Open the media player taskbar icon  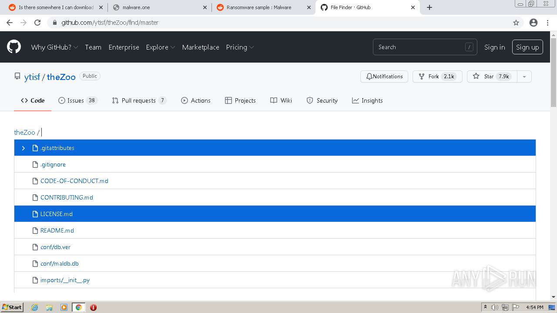(x=64, y=307)
